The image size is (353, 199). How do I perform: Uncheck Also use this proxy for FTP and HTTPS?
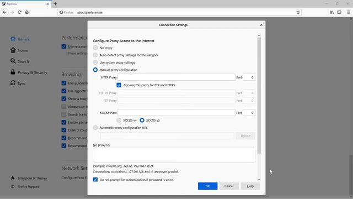[119, 85]
